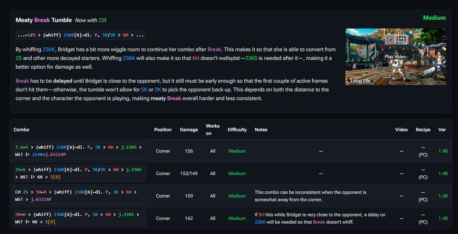Image resolution: width=458 pixels, height=234 pixels.
Task: Click the 152/149 damage value
Action: [x=189, y=173]
